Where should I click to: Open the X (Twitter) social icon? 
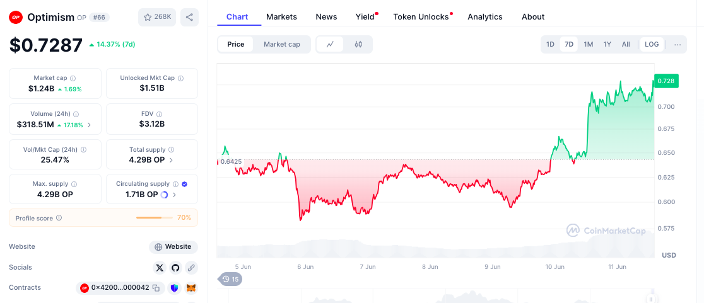(x=160, y=268)
